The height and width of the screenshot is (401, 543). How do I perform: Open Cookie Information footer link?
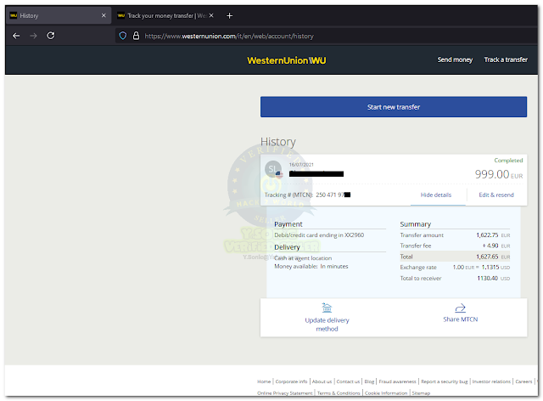tap(386, 393)
